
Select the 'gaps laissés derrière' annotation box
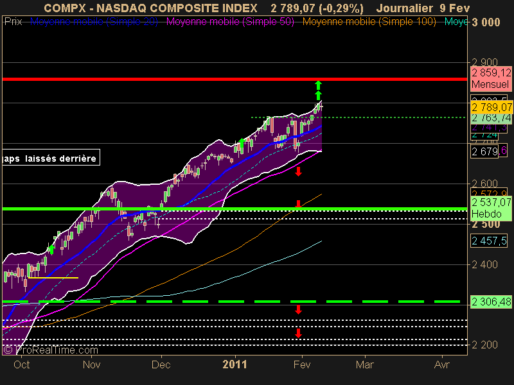[x=51, y=157]
